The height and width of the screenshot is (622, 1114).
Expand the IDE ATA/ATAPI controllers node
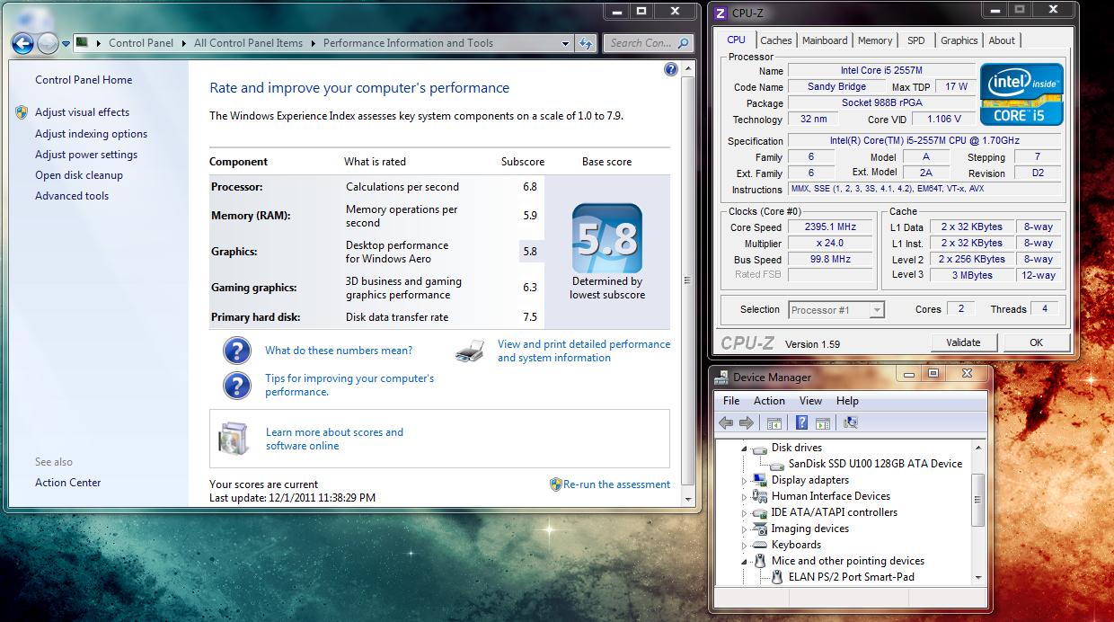(x=745, y=513)
